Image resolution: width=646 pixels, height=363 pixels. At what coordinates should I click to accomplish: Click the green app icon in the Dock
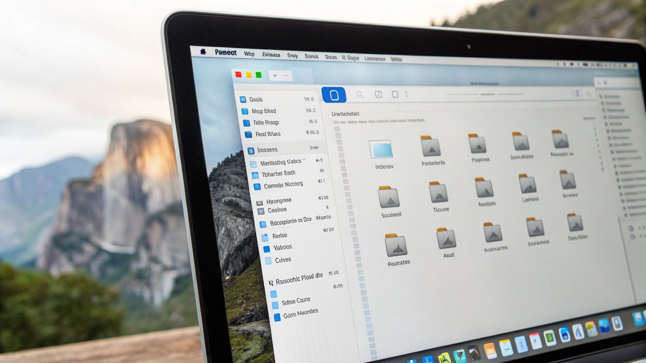(x=549, y=337)
